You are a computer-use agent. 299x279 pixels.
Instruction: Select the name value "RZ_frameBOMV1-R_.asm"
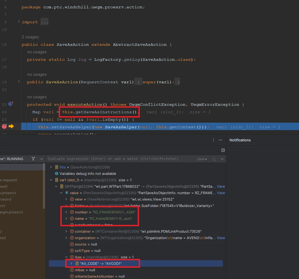tap(110, 218)
